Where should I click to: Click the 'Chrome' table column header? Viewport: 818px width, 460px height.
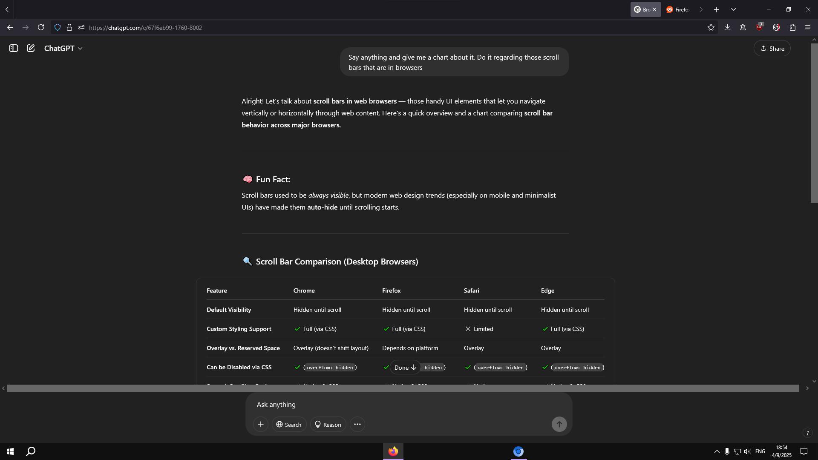[x=304, y=290]
